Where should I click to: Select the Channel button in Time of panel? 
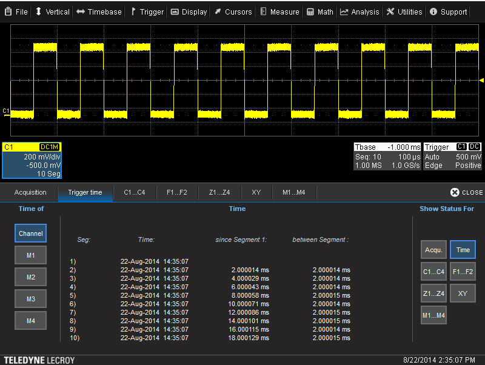pos(30,233)
